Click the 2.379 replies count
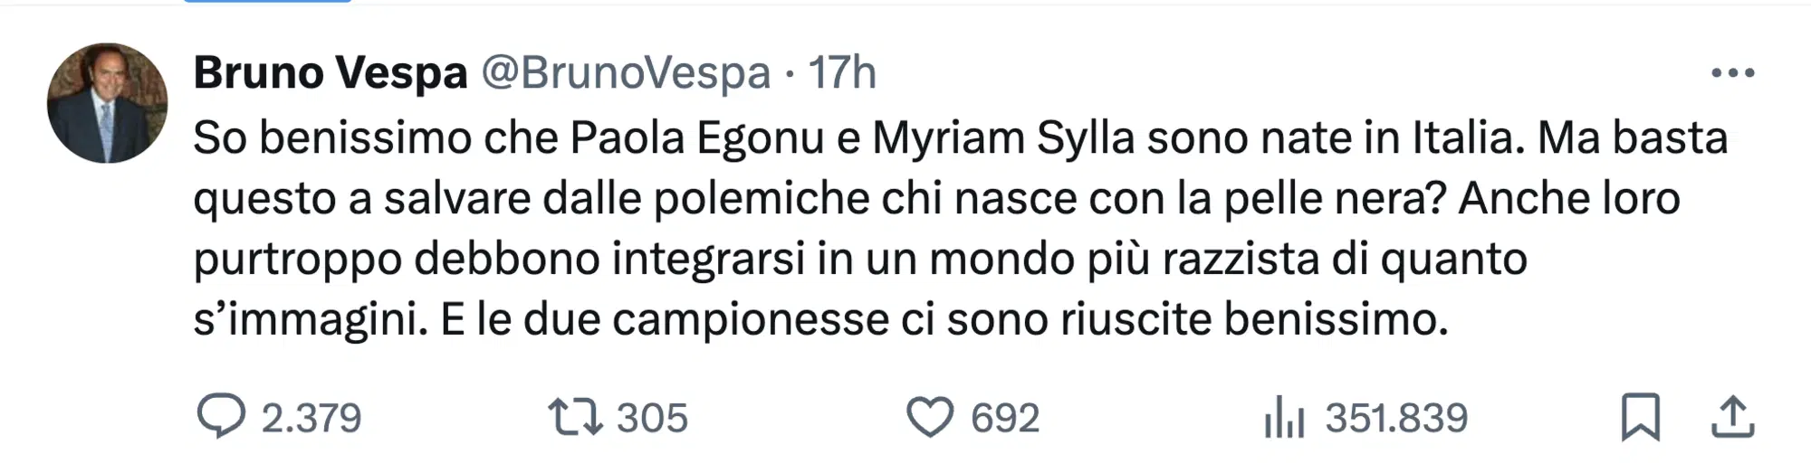This screenshot has height=473, width=1811. tap(311, 418)
